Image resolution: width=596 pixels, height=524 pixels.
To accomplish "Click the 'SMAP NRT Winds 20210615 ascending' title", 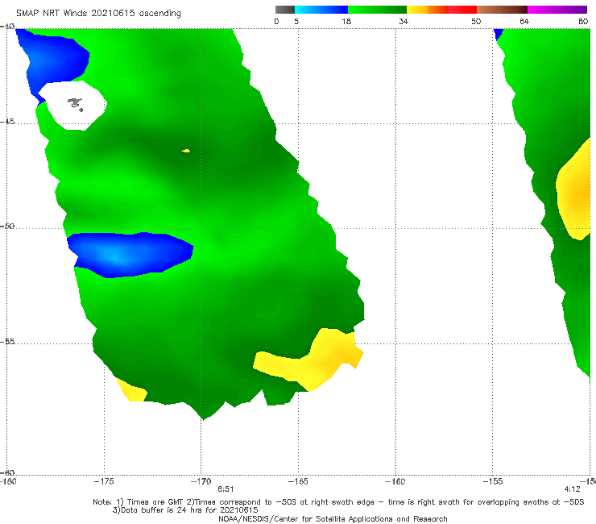I will [x=98, y=13].
